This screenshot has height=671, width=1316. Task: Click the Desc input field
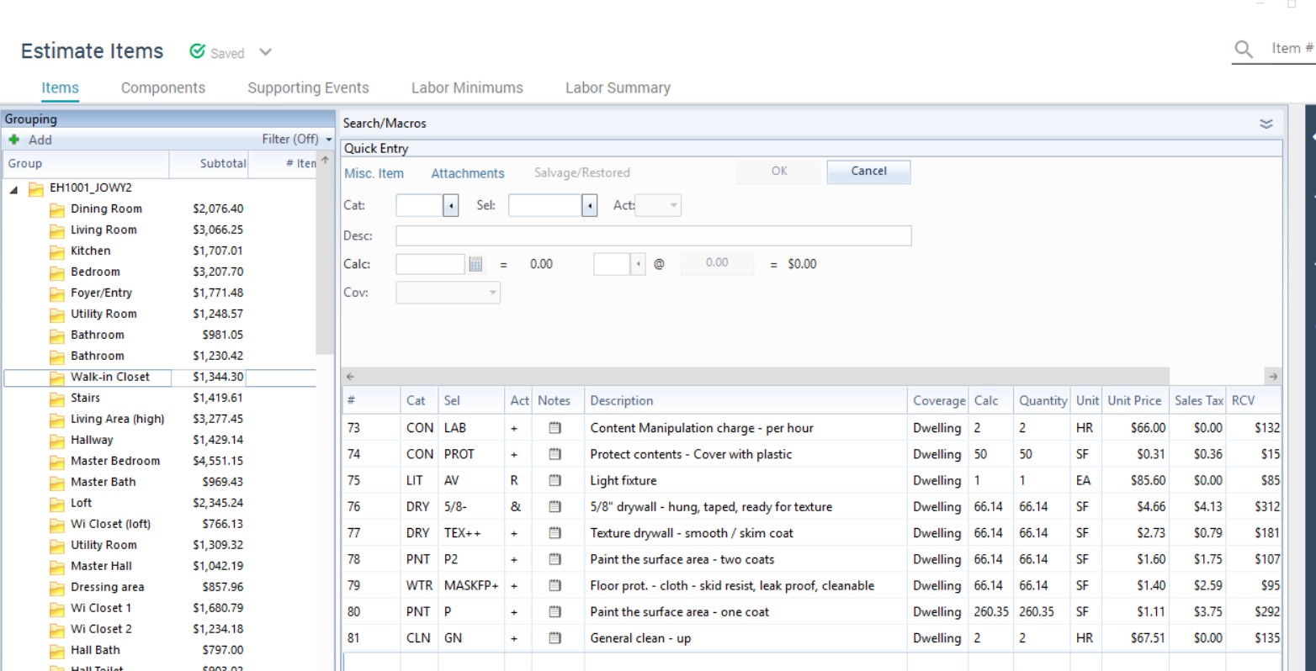click(x=654, y=235)
